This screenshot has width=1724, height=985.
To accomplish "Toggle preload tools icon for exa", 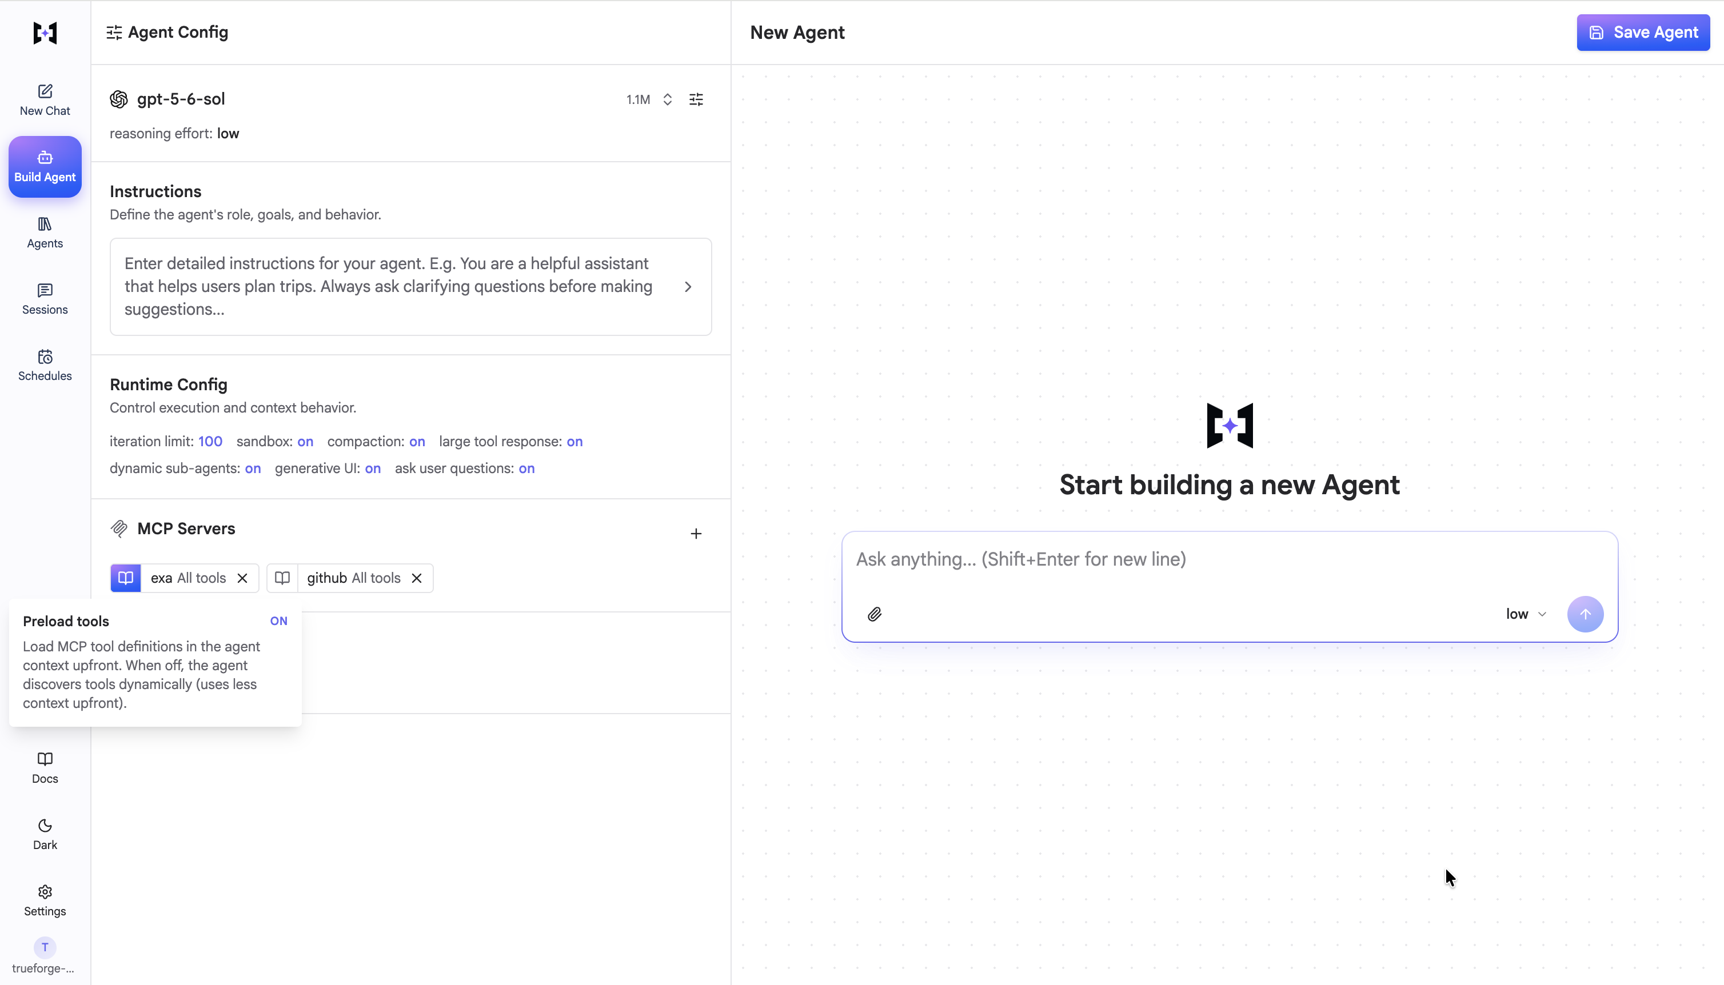I will [x=126, y=578].
